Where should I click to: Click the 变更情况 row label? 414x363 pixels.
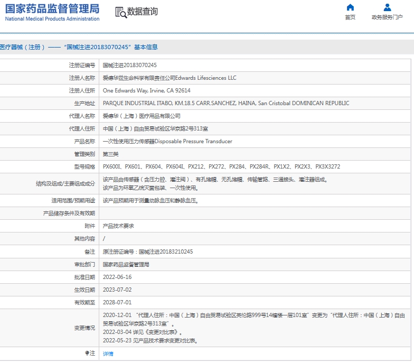pyautogui.click(x=84, y=328)
